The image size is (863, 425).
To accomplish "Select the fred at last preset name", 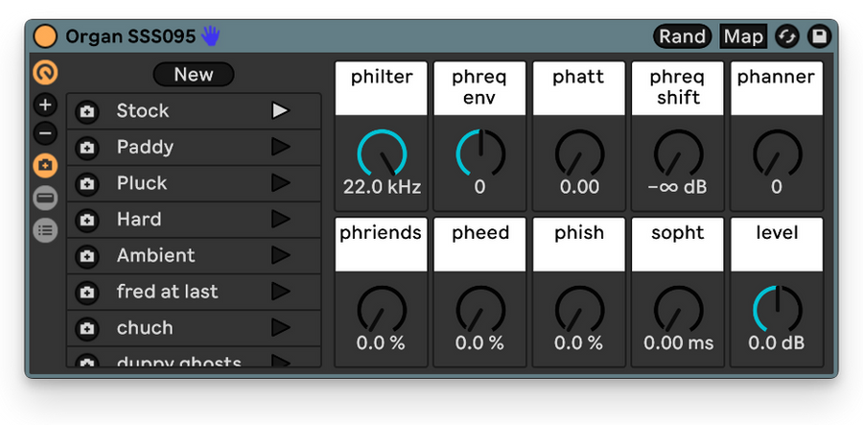I will (x=167, y=292).
